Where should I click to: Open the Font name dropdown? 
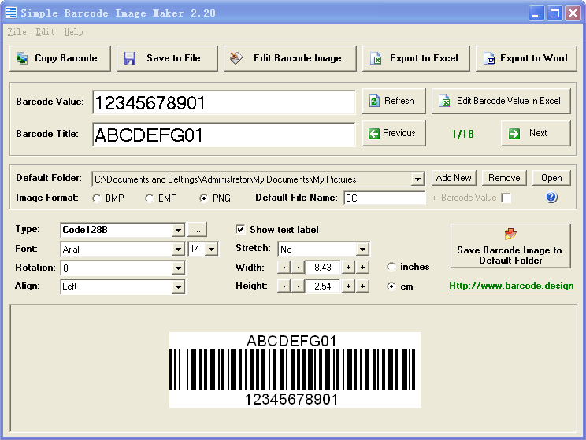coord(178,250)
